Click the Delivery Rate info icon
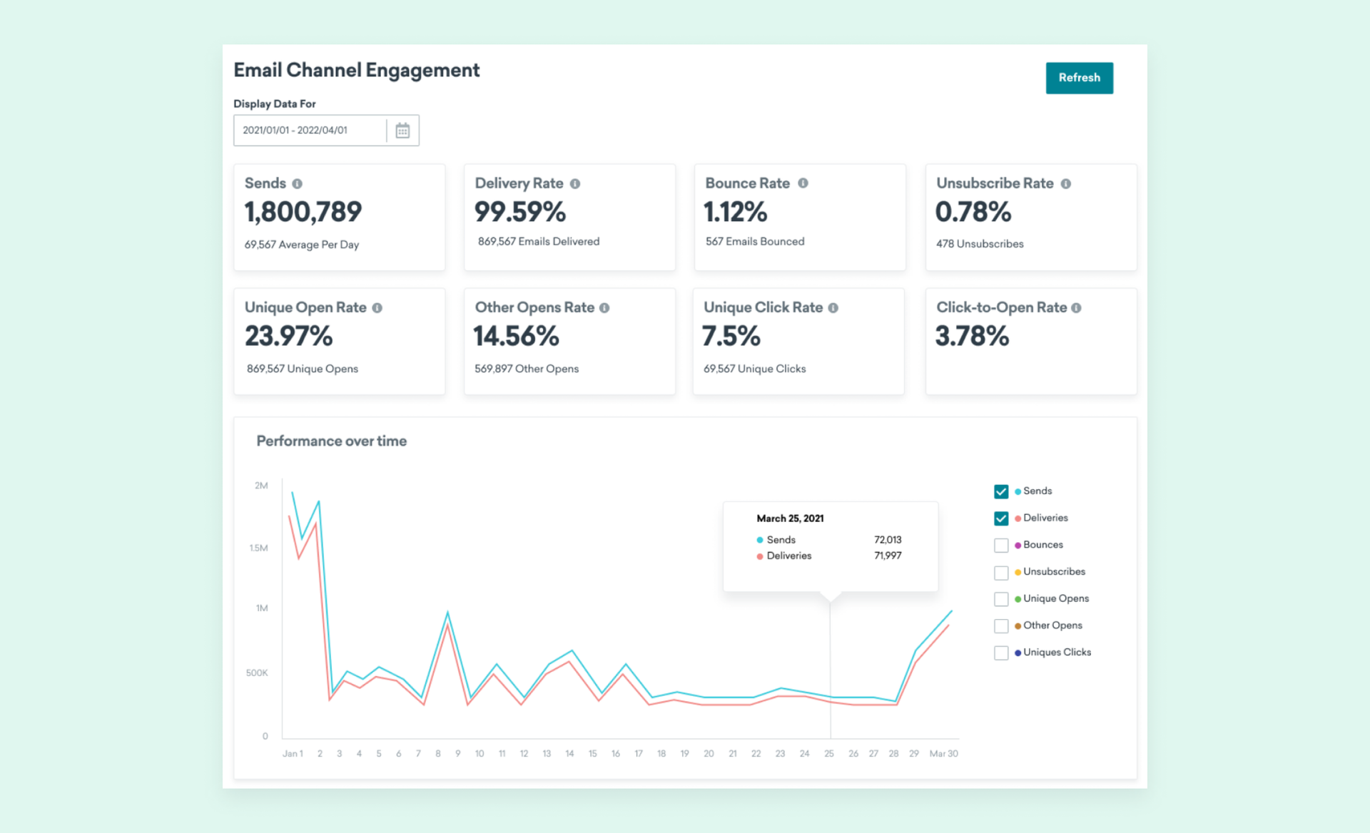Screen dimensions: 1370x833 click(575, 184)
